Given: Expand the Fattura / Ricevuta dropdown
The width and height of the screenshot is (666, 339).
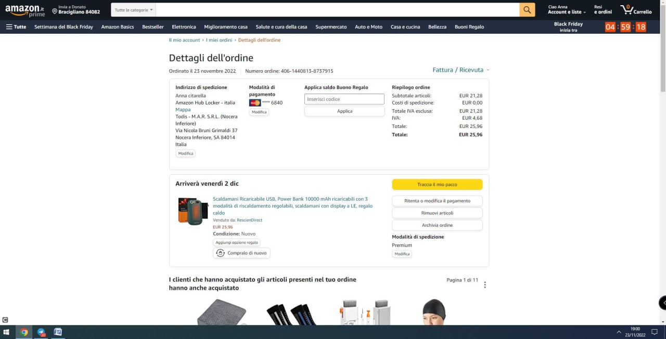Looking at the screenshot, I should [460, 70].
